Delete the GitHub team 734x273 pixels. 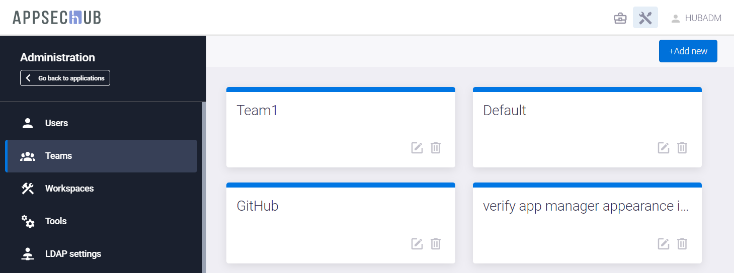pyautogui.click(x=436, y=244)
